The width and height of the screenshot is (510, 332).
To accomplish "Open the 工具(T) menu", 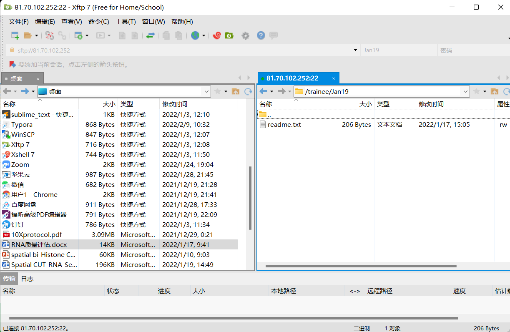I will coord(126,21).
